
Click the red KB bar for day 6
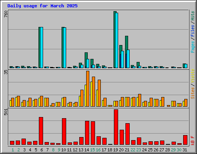click(41, 131)
